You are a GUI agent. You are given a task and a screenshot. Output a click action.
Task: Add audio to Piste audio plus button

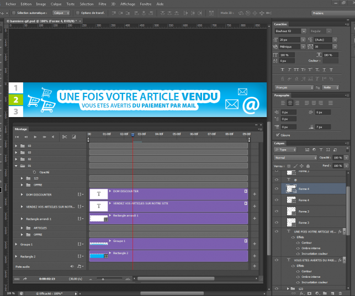pos(255,266)
